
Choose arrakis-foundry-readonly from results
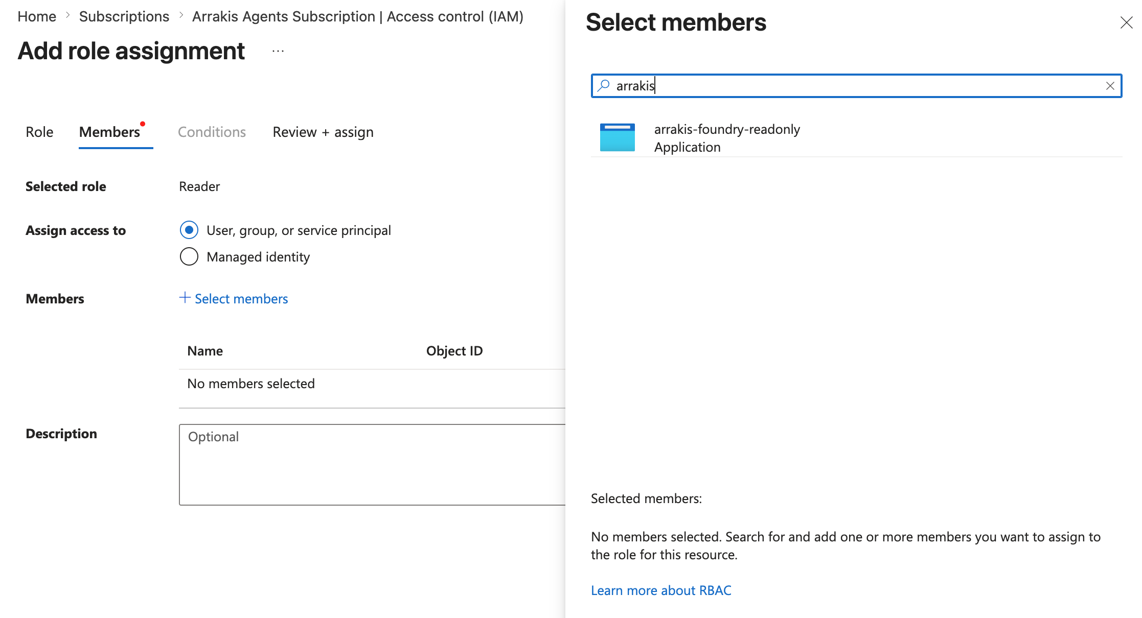click(856, 138)
